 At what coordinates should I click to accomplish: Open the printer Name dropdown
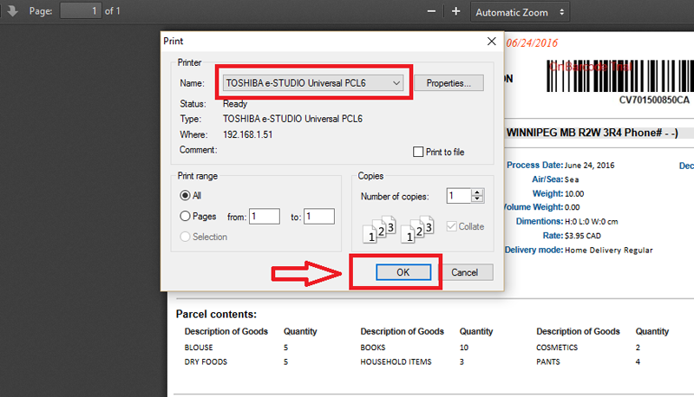(313, 83)
